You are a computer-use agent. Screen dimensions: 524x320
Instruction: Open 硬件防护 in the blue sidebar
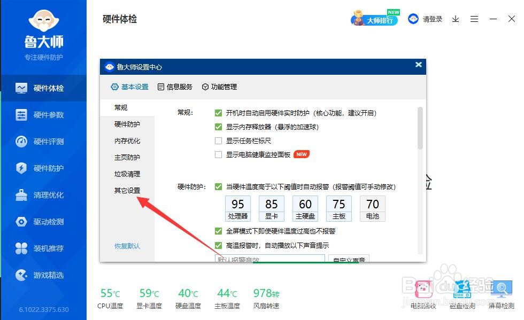coord(43,168)
